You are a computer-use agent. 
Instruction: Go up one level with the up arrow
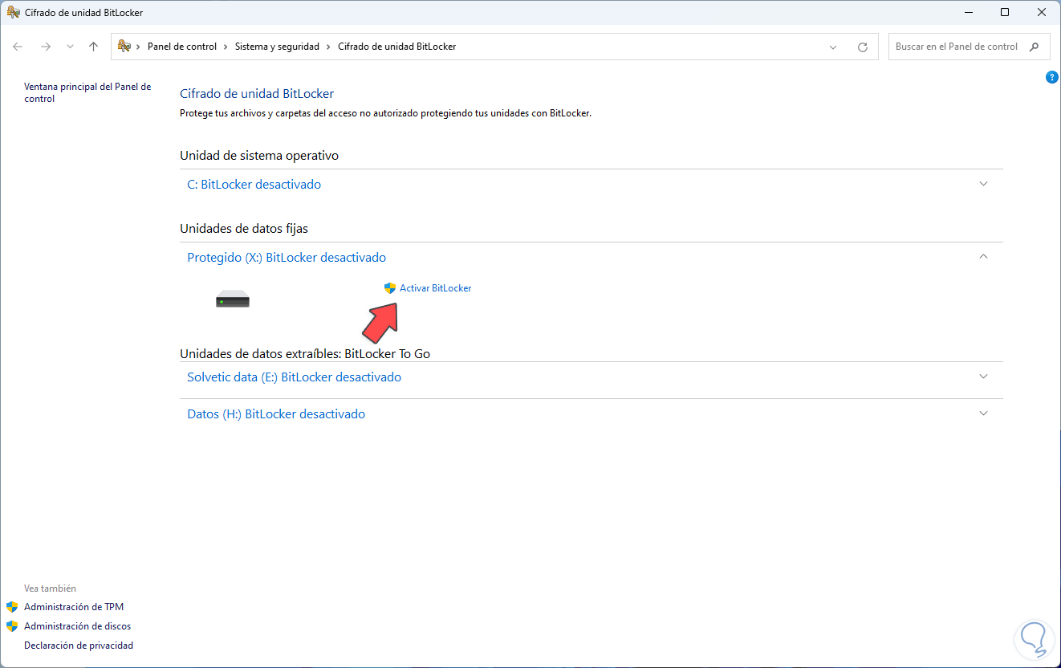pos(93,47)
